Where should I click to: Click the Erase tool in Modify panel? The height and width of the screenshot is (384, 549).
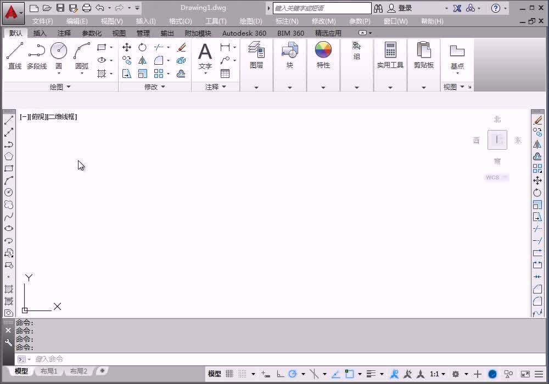pyautogui.click(x=181, y=47)
